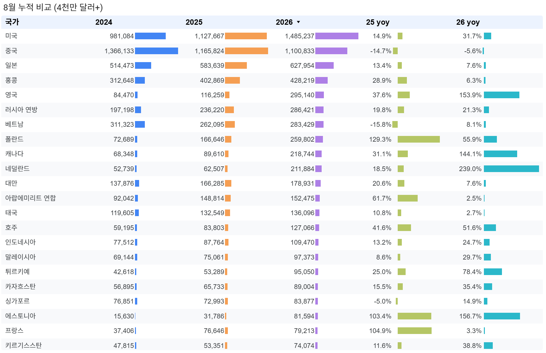Click the 26 yoy value 156.7%
The width and height of the screenshot is (546, 353).
click(471, 316)
